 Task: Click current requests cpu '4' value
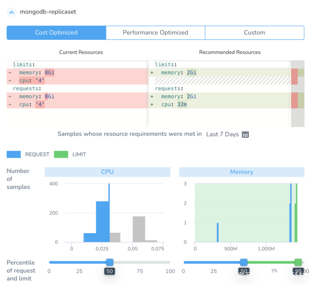40,105
